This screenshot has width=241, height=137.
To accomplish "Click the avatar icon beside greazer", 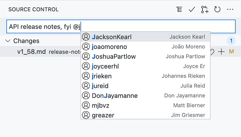I will (86, 115).
